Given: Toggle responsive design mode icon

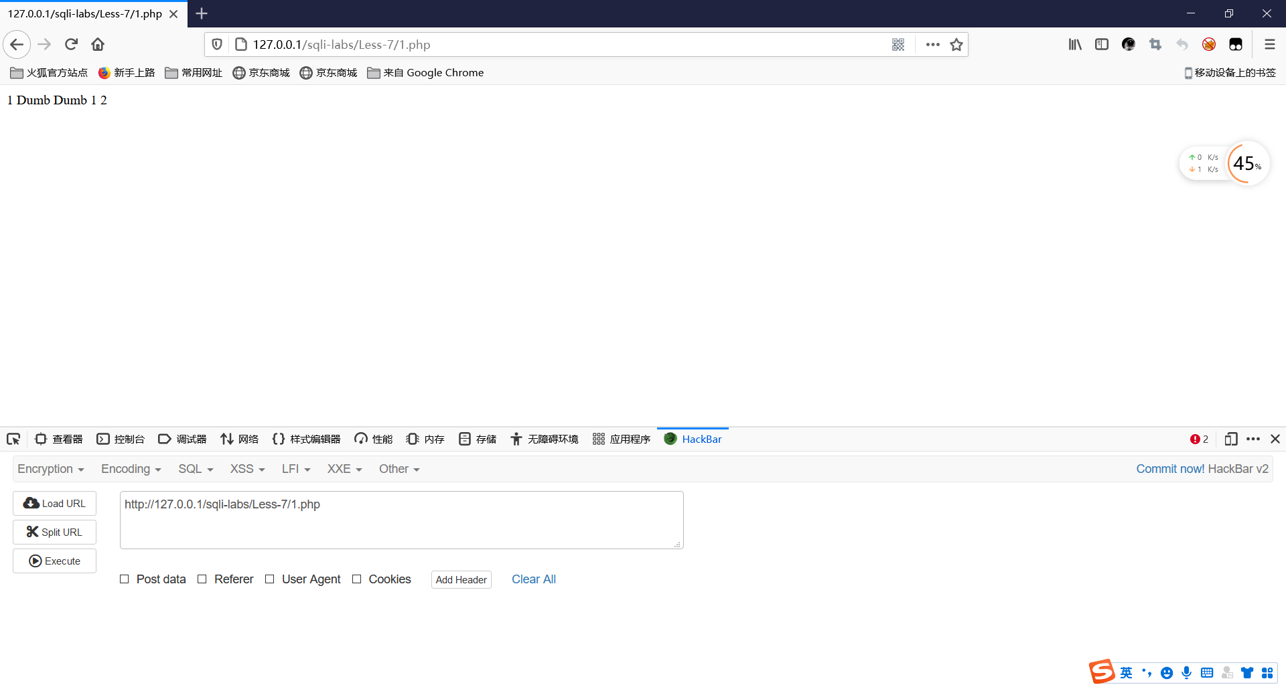Looking at the screenshot, I should (1230, 439).
